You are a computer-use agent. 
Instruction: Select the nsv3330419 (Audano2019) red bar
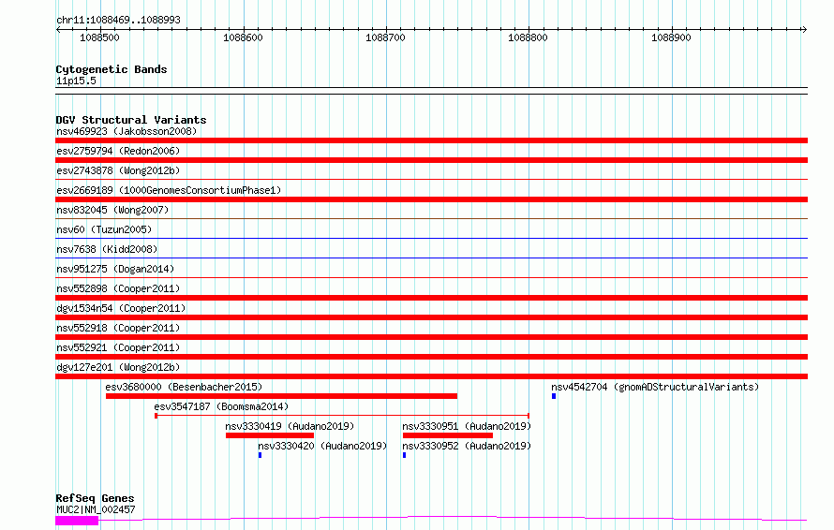click(270, 435)
